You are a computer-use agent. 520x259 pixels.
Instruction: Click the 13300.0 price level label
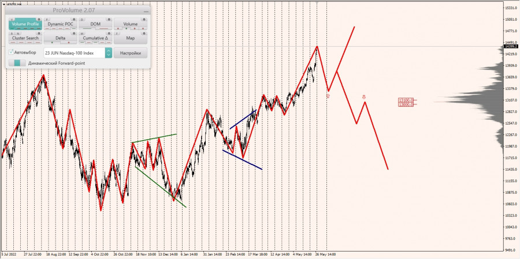click(406, 100)
